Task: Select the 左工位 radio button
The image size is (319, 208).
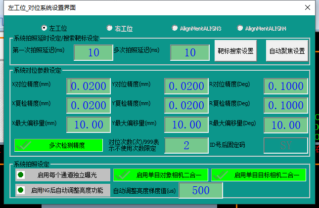Action: click(45, 28)
